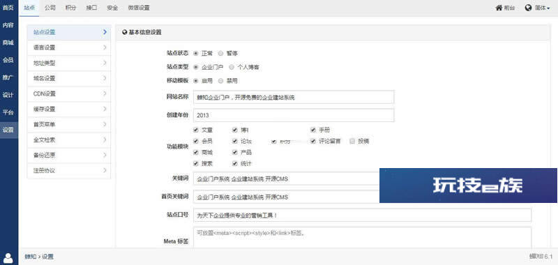Viewport: 558px width, 265px height.
Task: Select CDN设置 in the side menu
Action: pos(68,93)
